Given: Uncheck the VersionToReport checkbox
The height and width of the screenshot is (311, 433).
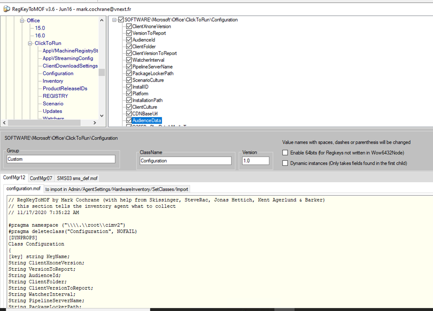Looking at the screenshot, I should pyautogui.click(x=129, y=33).
